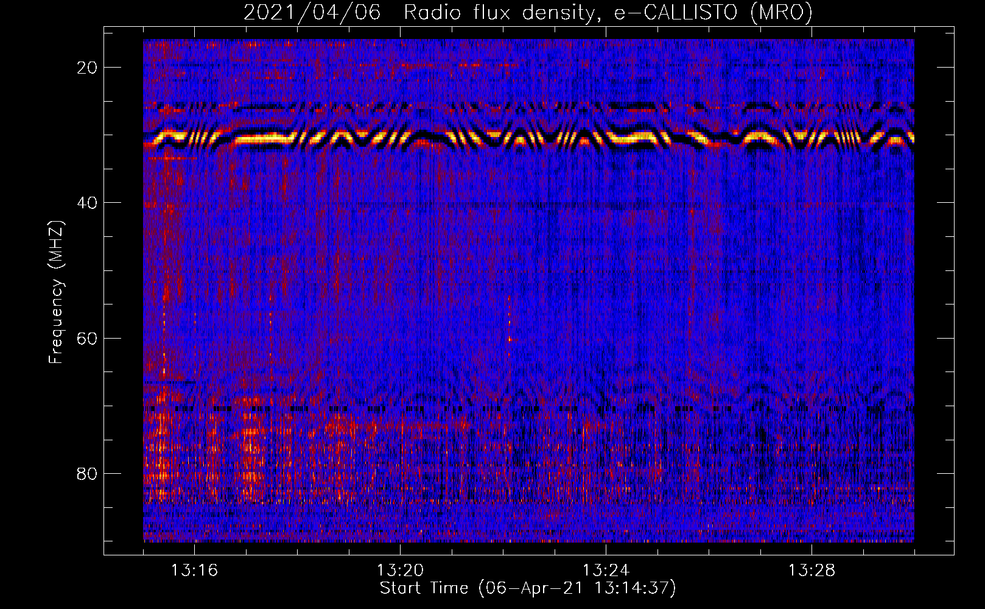Image resolution: width=985 pixels, height=609 pixels.
Task: Click the 13:28 time tick label
Action: (811, 570)
